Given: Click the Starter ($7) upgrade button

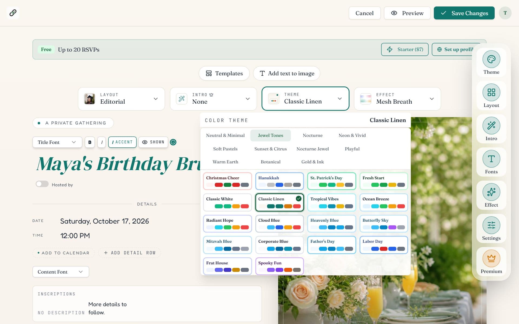Looking at the screenshot, I should (x=405, y=49).
